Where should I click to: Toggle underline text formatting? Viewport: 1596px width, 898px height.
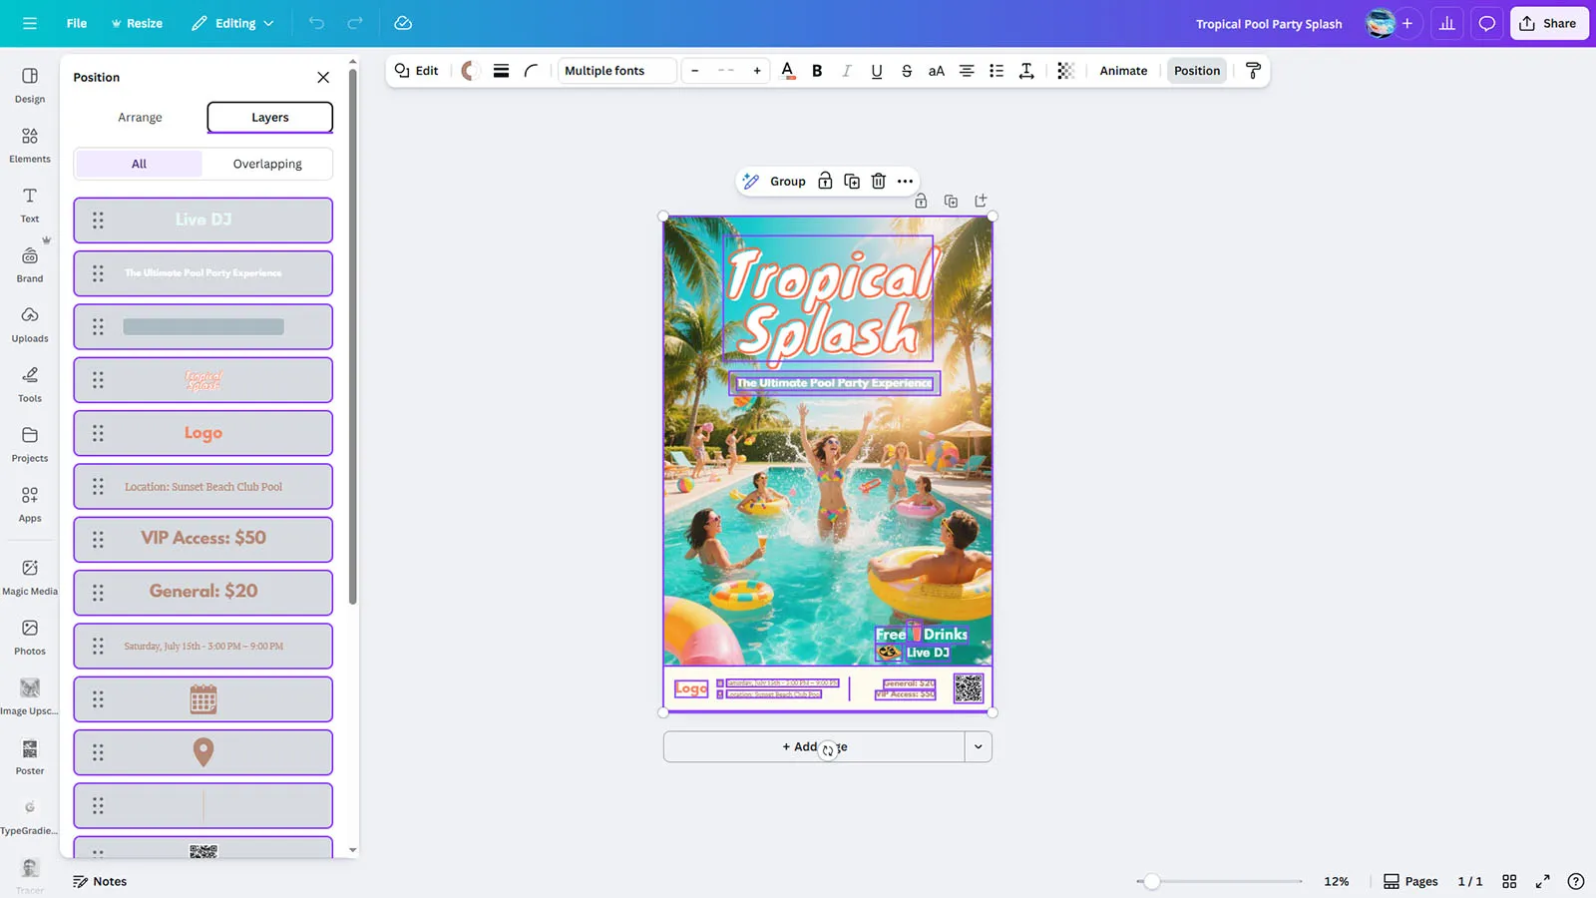[x=876, y=71]
